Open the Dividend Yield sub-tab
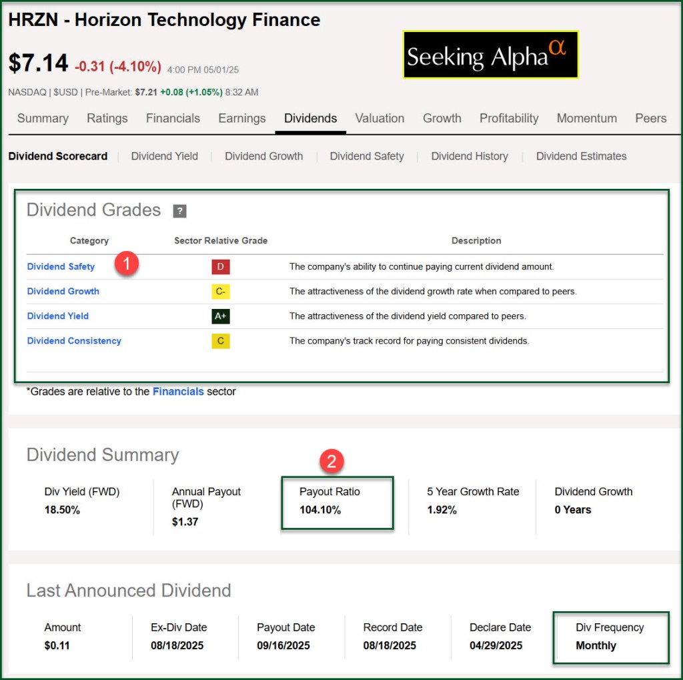 pos(164,156)
